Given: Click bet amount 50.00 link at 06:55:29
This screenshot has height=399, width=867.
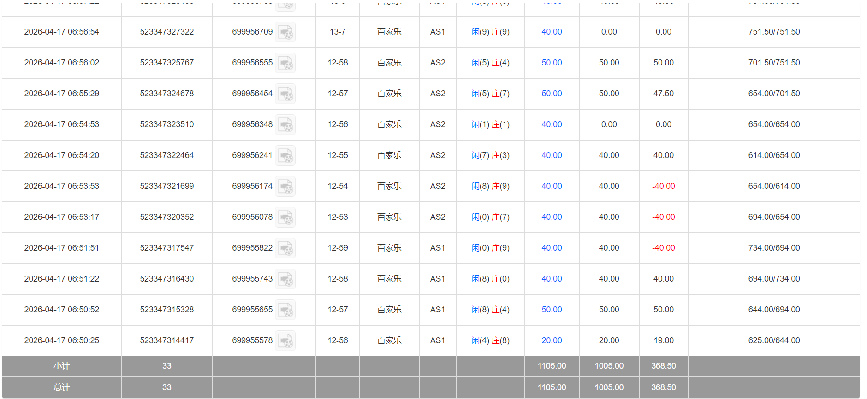Looking at the screenshot, I should [x=552, y=94].
